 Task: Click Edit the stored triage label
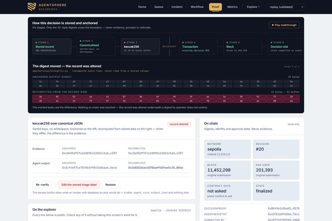[x=79, y=185]
